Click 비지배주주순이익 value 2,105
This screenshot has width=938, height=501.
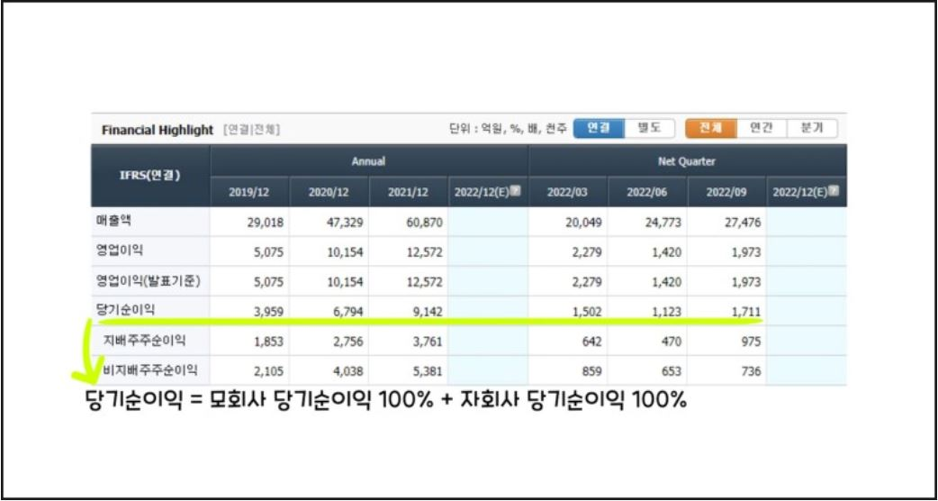pos(268,372)
